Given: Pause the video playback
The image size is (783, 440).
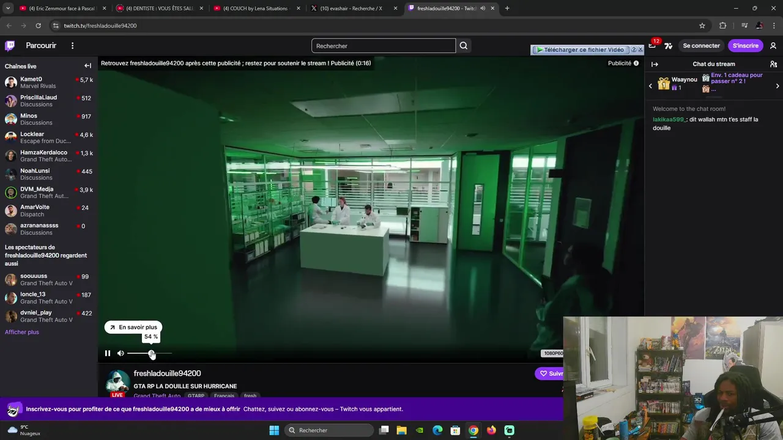Looking at the screenshot, I should tap(108, 353).
